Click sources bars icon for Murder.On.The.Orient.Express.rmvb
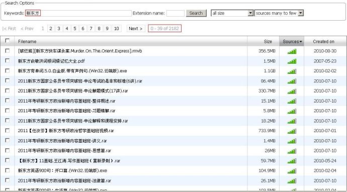The image size is (347, 192). tap(292, 52)
